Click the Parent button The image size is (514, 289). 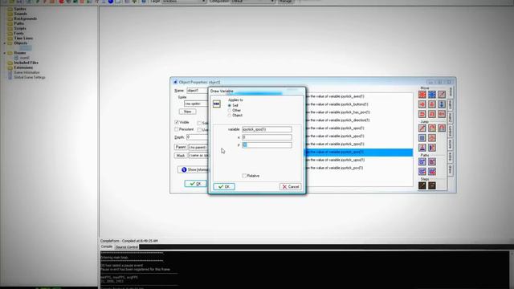180,147
